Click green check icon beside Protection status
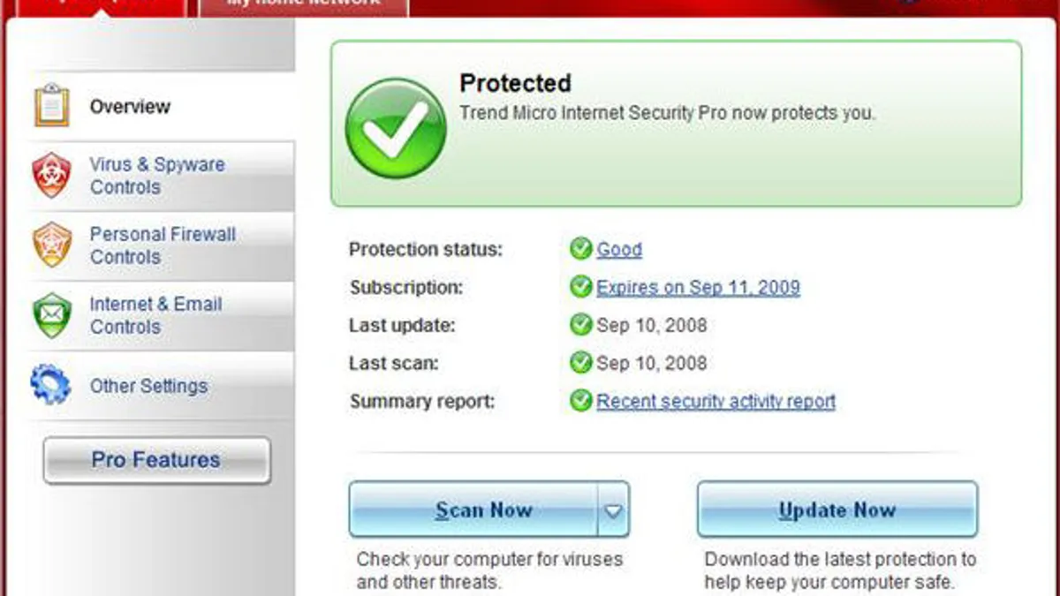This screenshot has height=596, width=1060. [x=580, y=250]
